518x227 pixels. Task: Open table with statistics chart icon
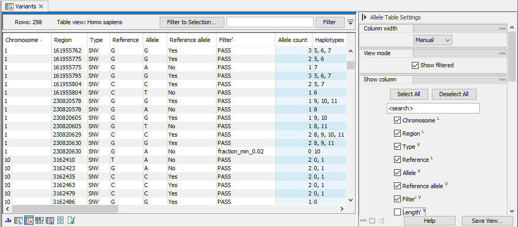50,220
